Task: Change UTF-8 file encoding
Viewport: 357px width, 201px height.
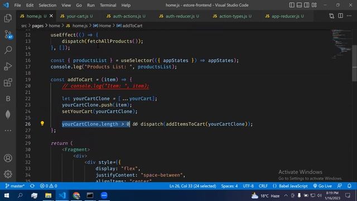Action: (x=248, y=186)
